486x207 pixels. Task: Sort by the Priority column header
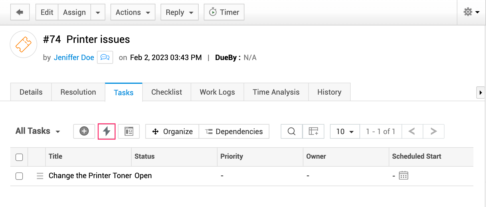pos(232,156)
